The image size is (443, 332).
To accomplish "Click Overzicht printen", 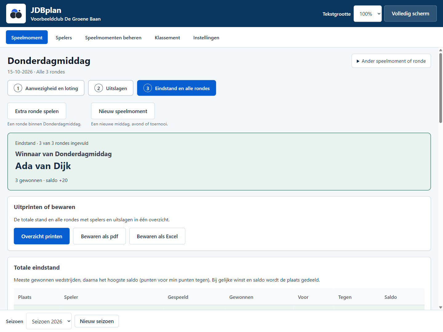I will click(x=42, y=236).
